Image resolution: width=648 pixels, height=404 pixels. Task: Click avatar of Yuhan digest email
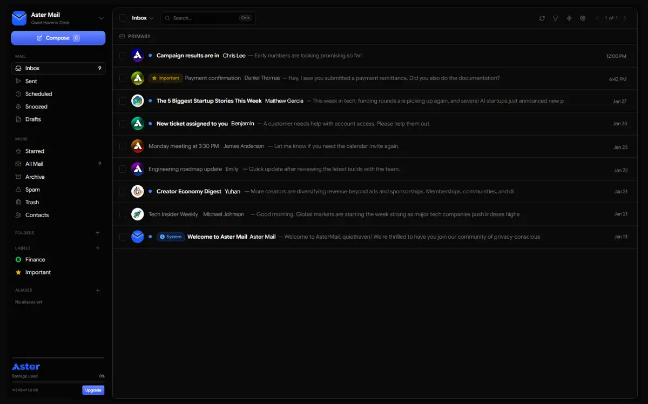click(138, 192)
